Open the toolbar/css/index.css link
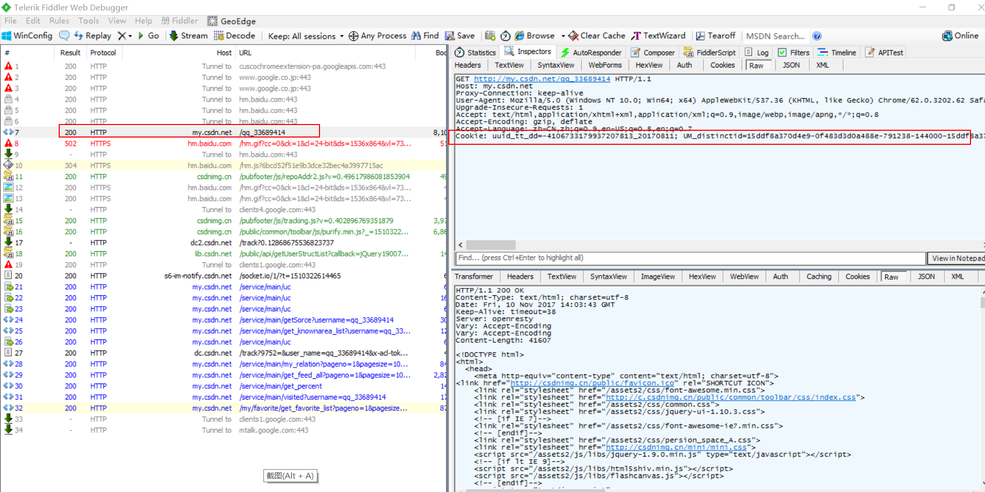Screen dimensions: 985x492 click(x=730, y=398)
